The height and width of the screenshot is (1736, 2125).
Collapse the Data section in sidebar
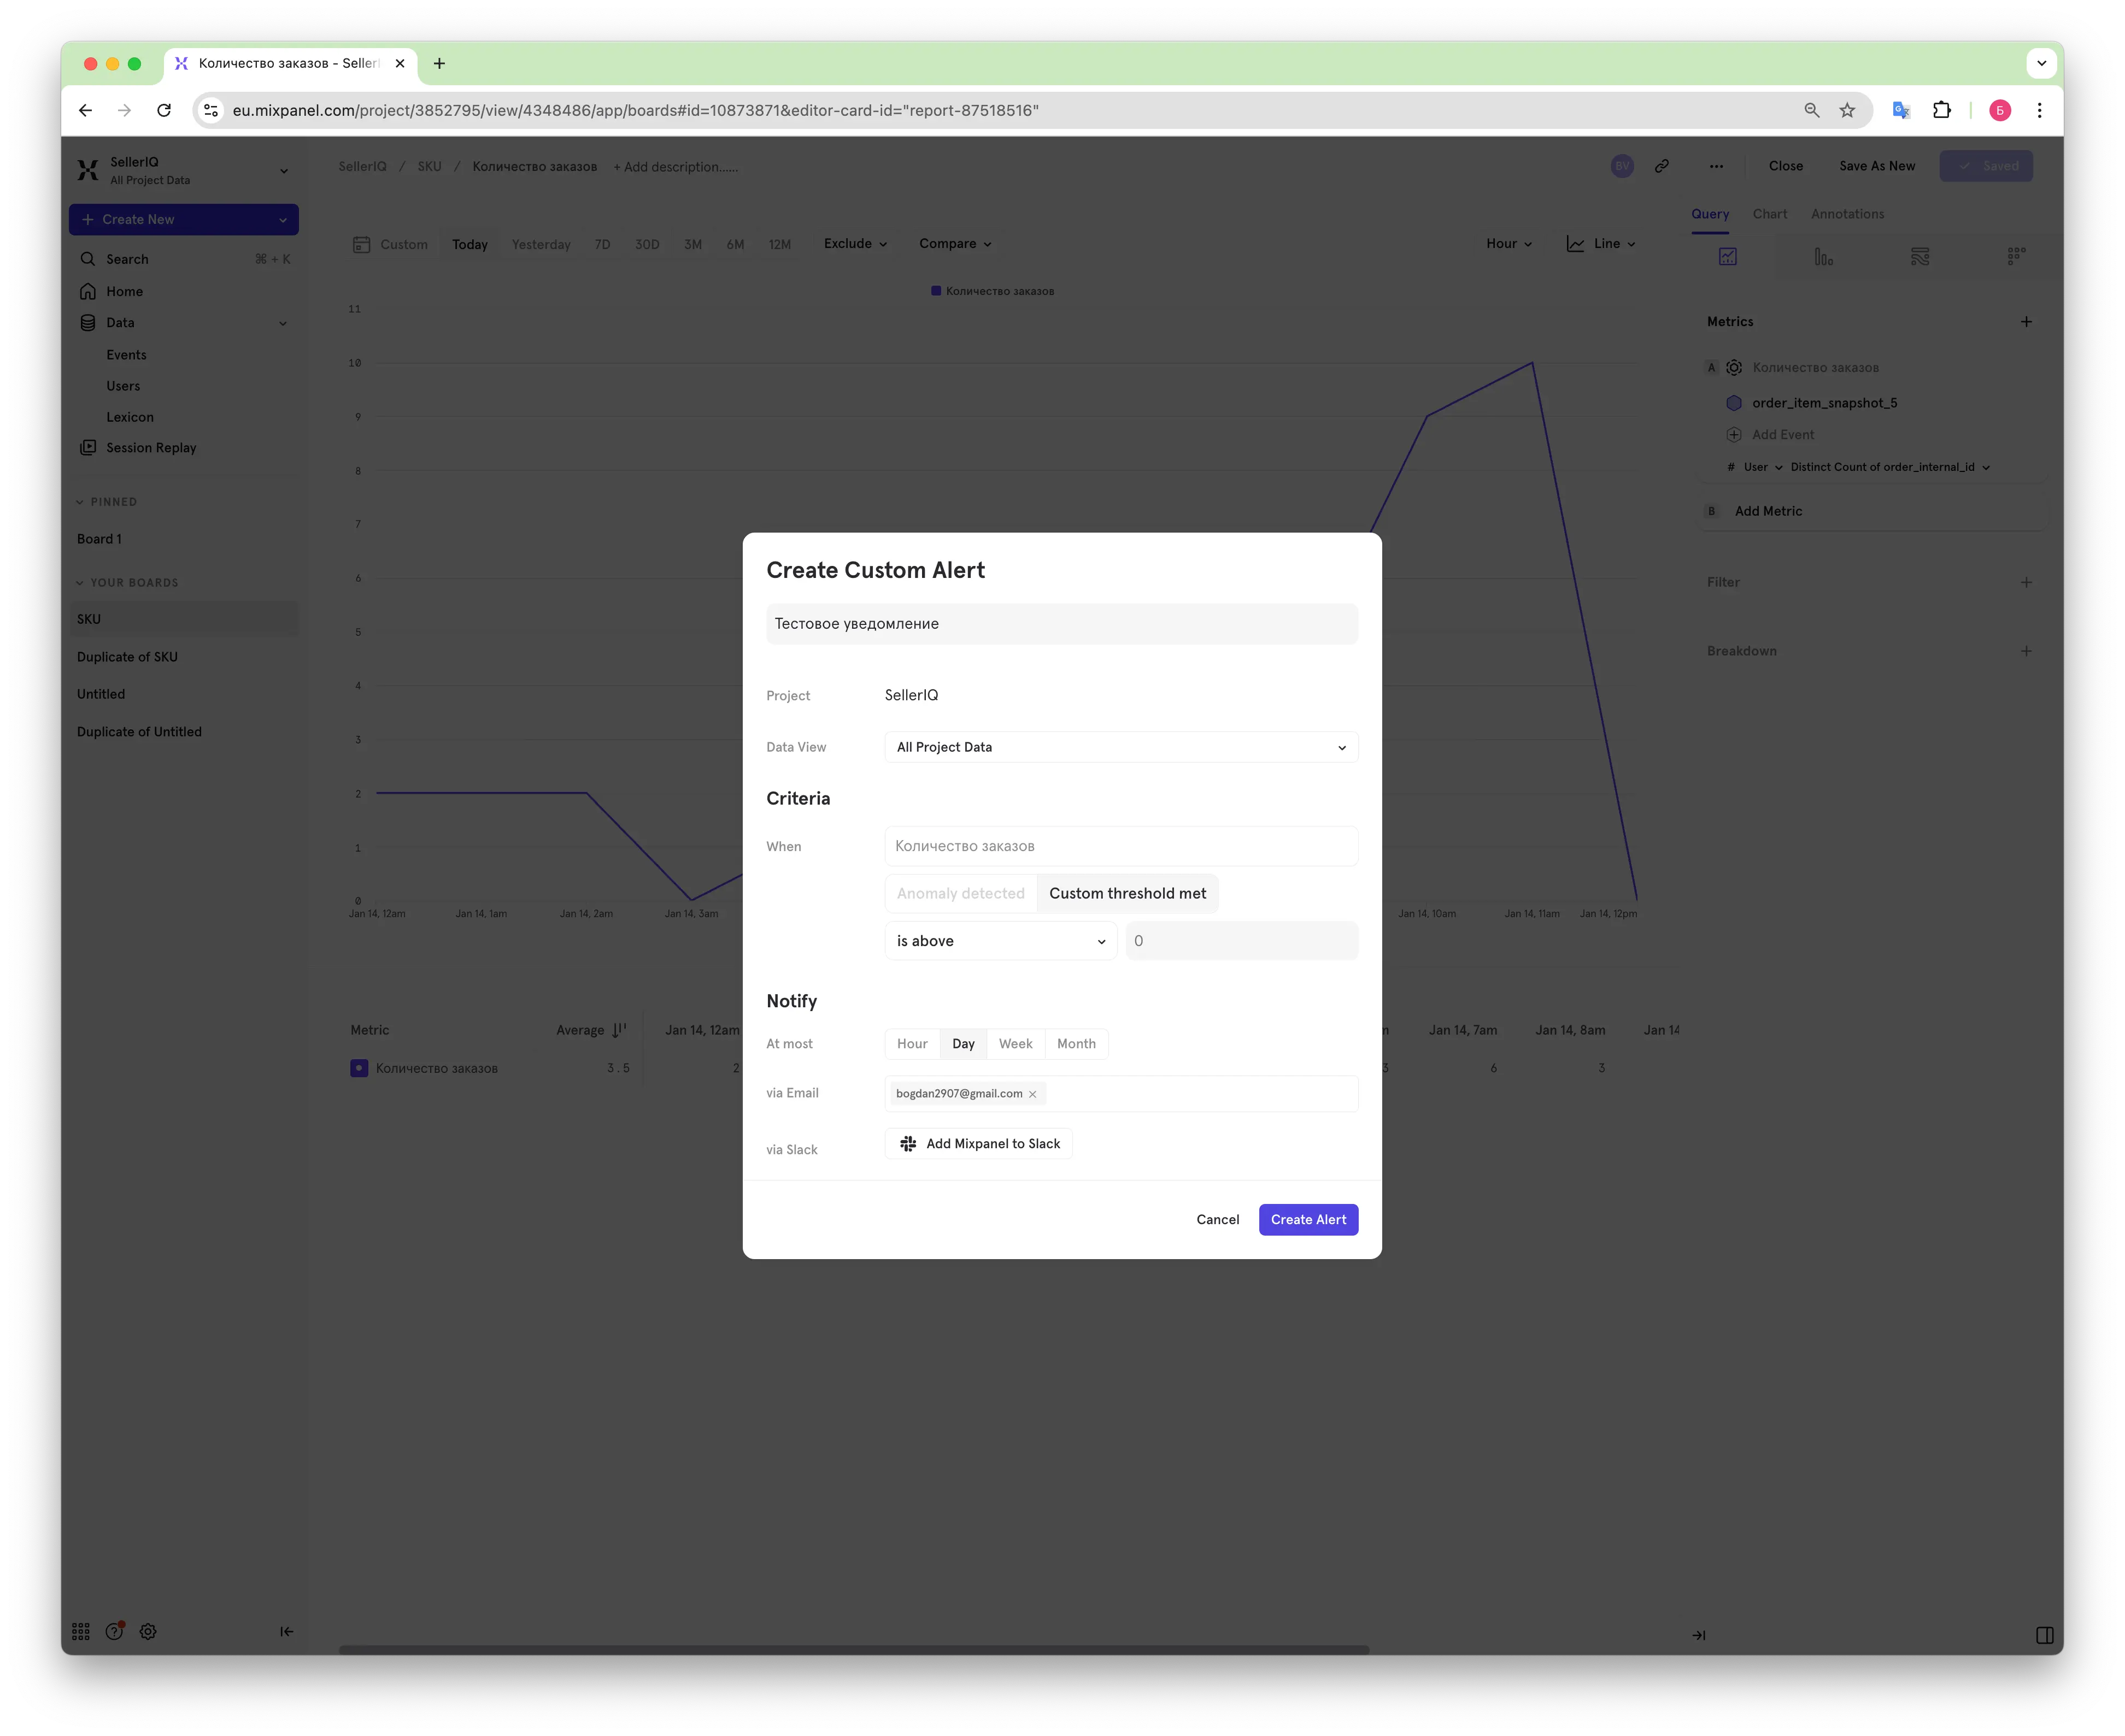(283, 323)
